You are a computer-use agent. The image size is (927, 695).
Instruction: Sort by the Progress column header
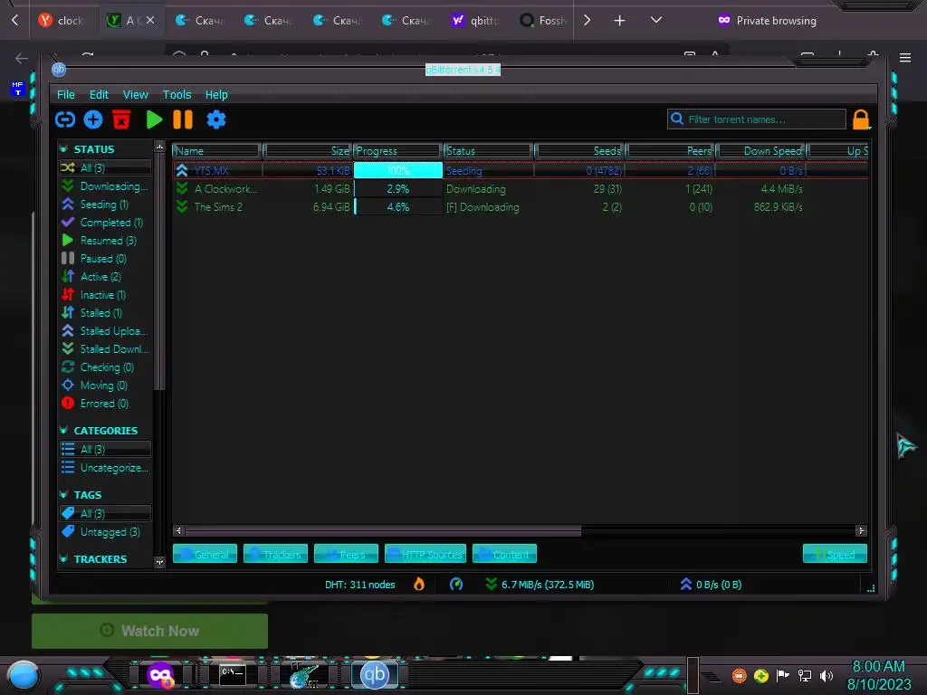click(x=398, y=151)
